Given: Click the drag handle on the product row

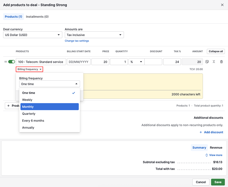Looking at the screenshot, I should click(6, 62).
